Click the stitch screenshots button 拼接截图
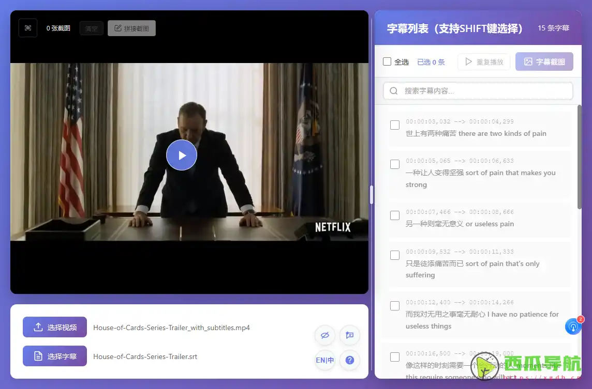592x389 pixels. click(x=132, y=28)
